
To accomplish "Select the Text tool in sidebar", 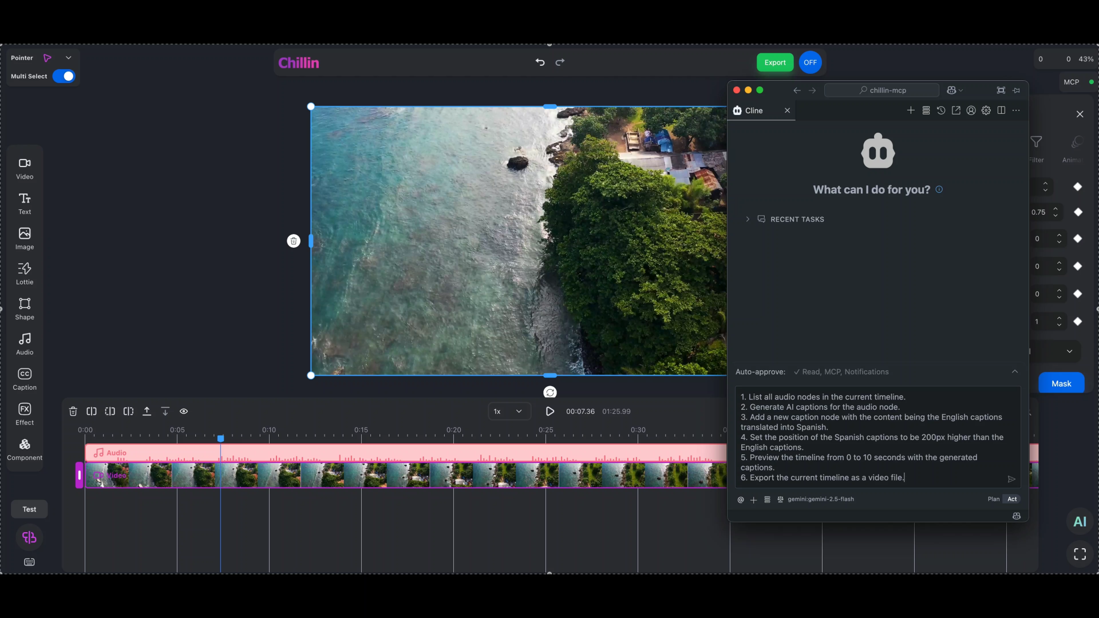I will 25,204.
